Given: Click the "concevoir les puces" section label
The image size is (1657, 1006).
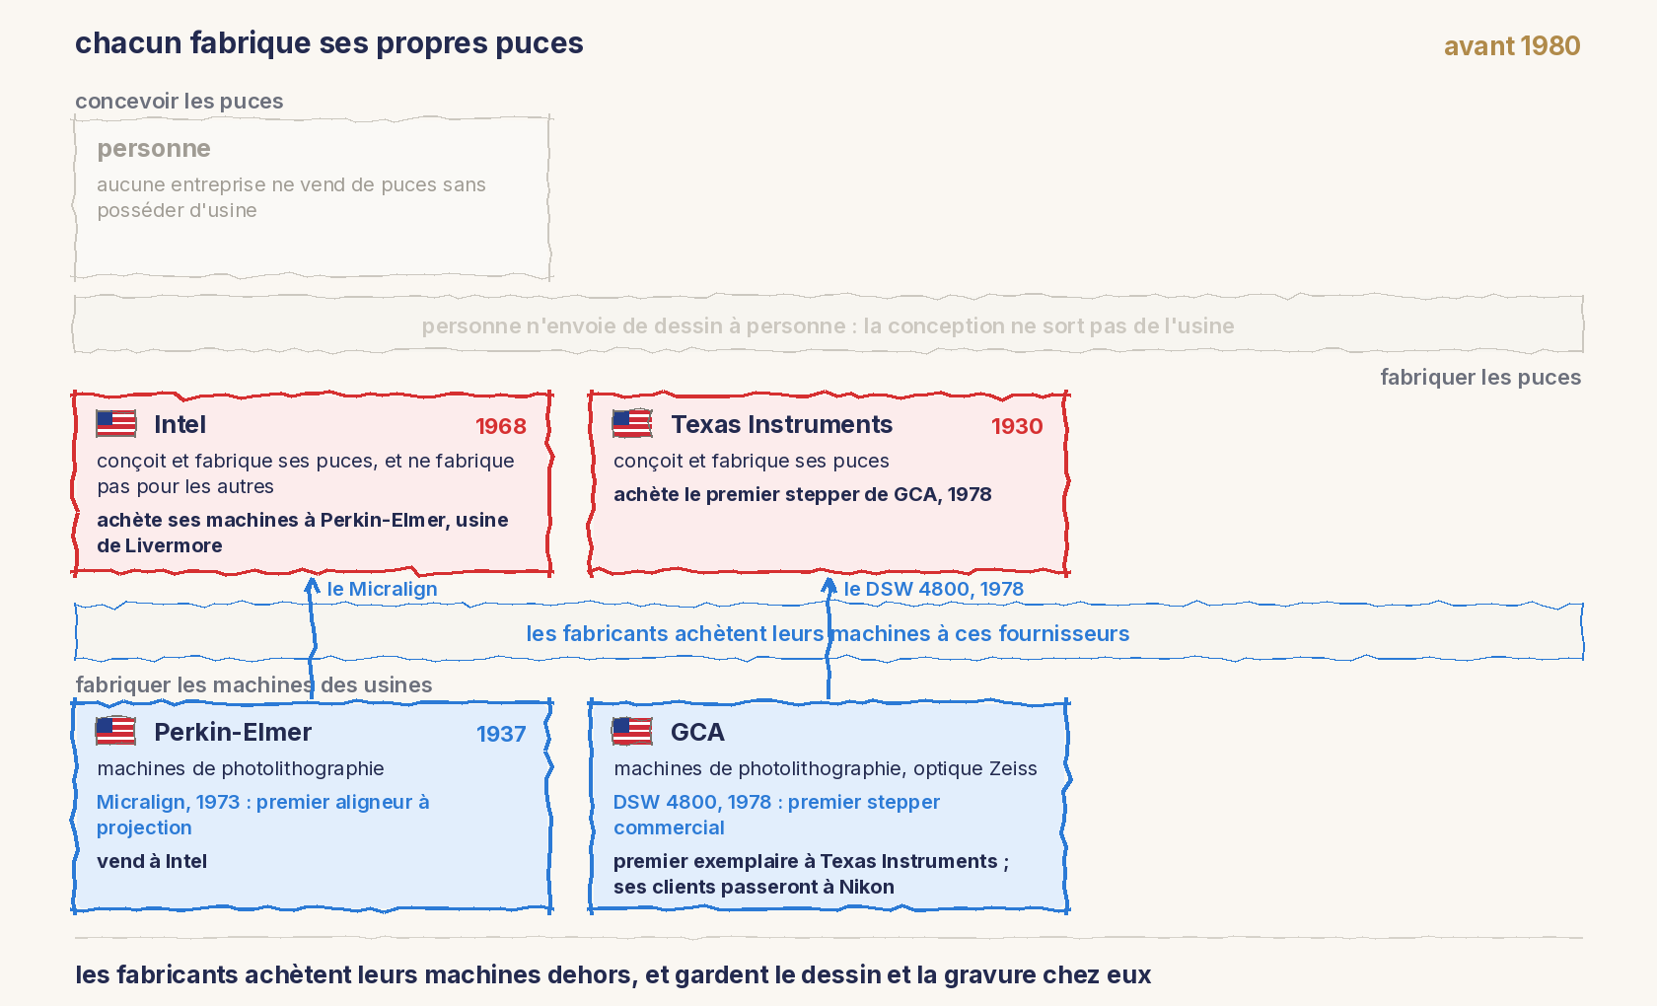Looking at the screenshot, I should (180, 102).
